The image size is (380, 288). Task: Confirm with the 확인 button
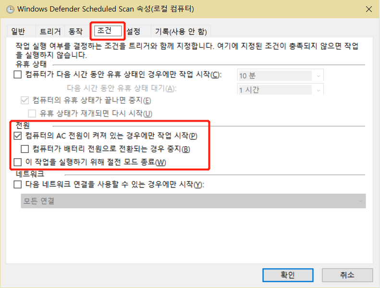pyautogui.click(x=288, y=275)
